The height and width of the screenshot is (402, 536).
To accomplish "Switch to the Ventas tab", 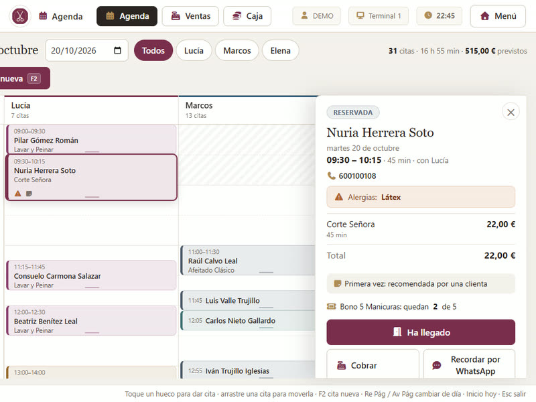I will click(190, 16).
